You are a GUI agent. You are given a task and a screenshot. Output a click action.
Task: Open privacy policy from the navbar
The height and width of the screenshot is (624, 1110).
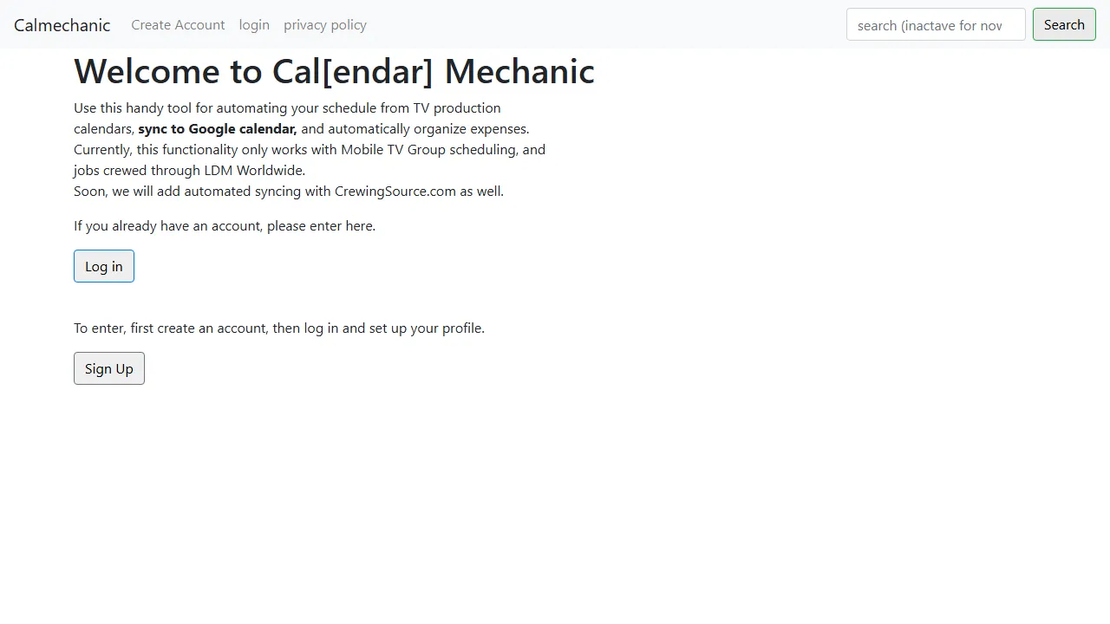click(x=325, y=25)
